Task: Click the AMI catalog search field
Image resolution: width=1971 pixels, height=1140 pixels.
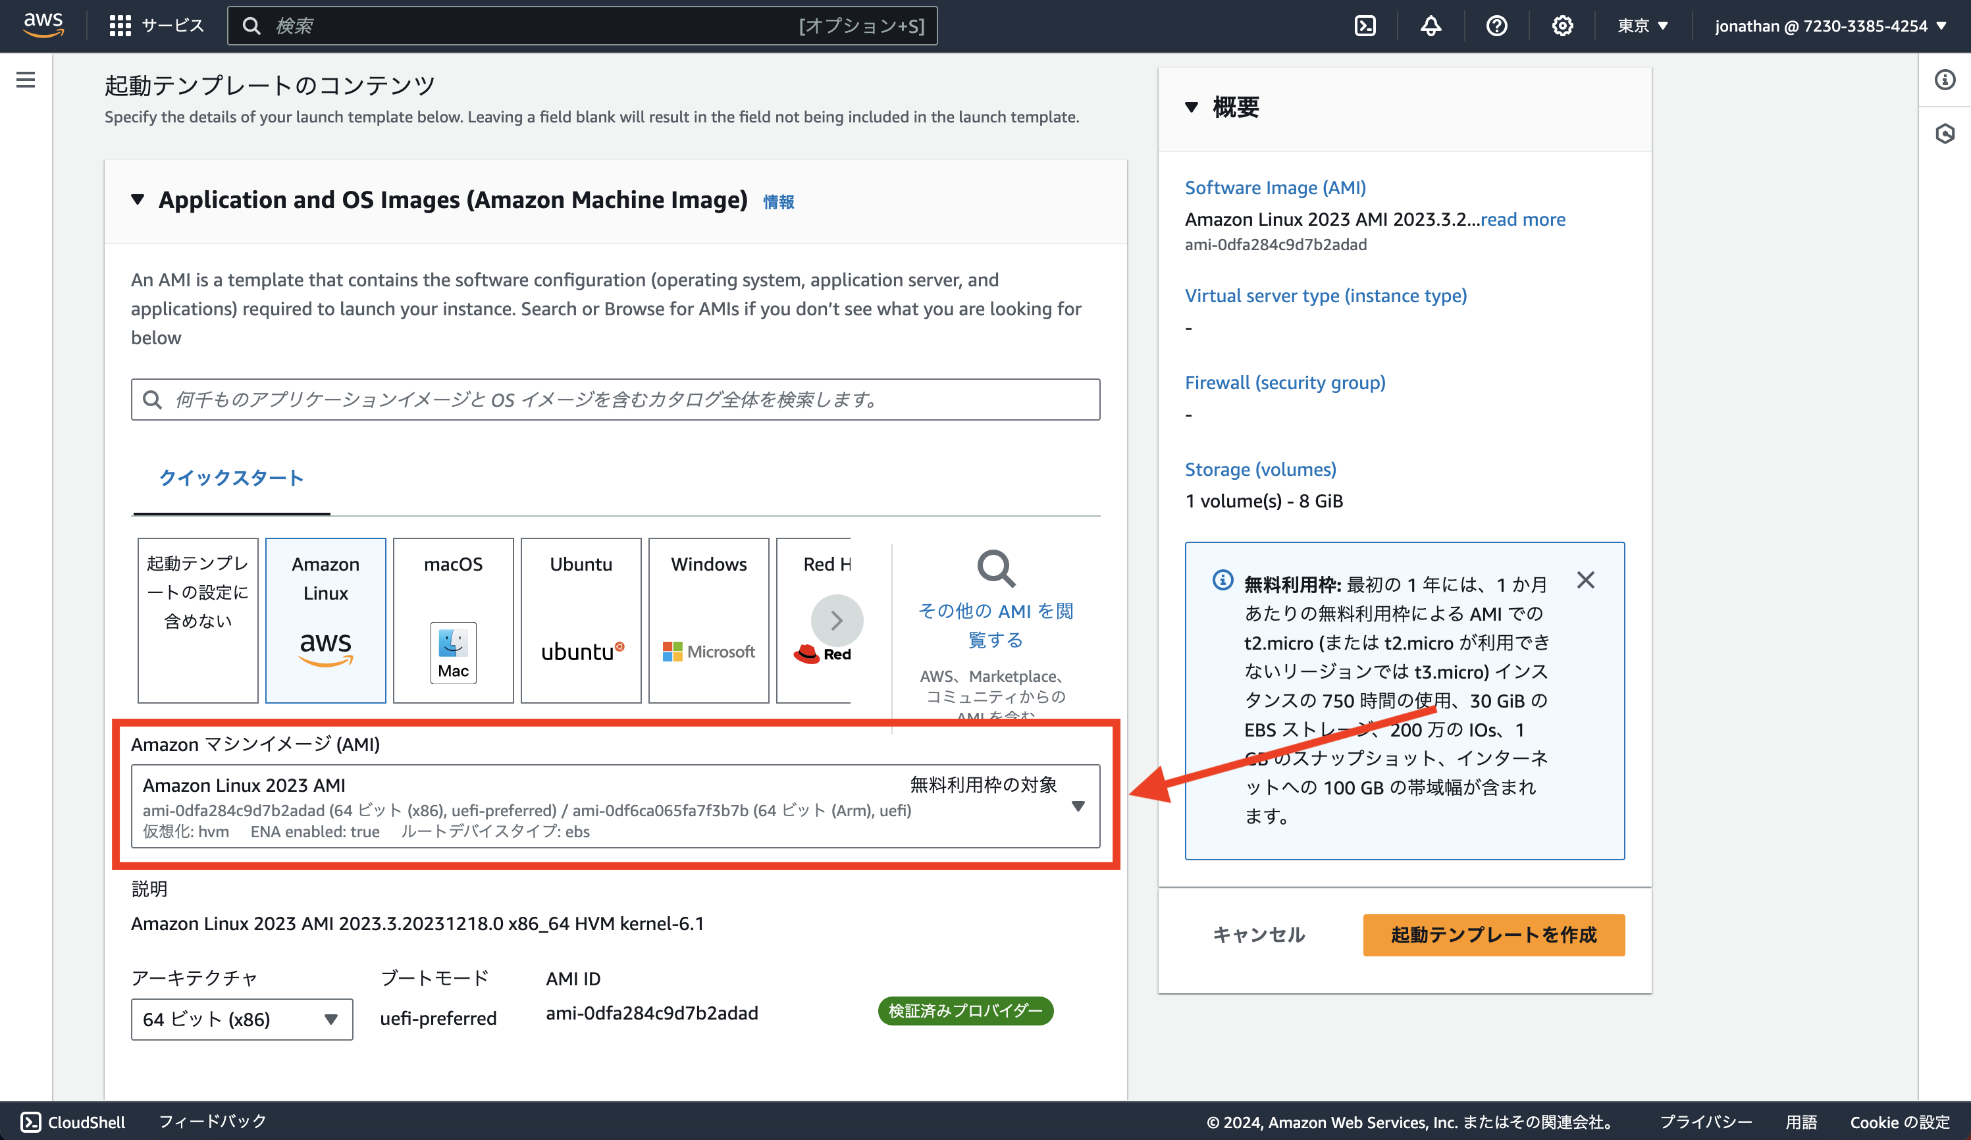Action: [616, 400]
